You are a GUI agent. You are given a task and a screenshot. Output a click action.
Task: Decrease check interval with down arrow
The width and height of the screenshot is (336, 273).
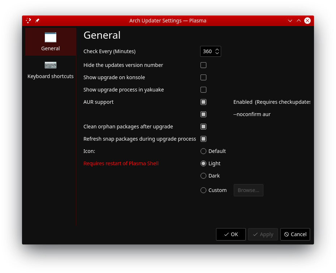click(217, 53)
